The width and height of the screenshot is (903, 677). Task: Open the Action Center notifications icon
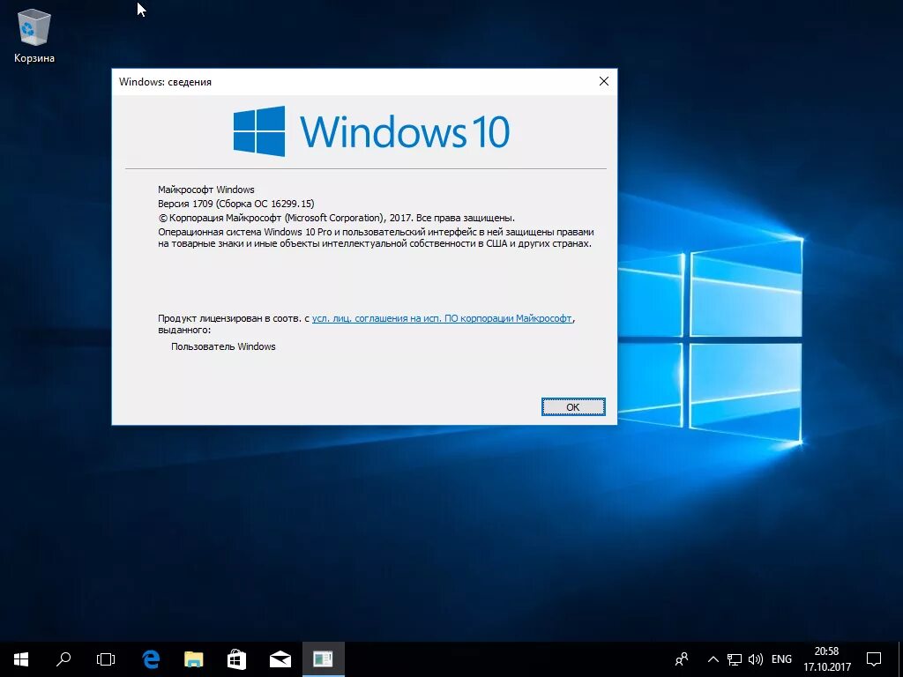point(874,659)
